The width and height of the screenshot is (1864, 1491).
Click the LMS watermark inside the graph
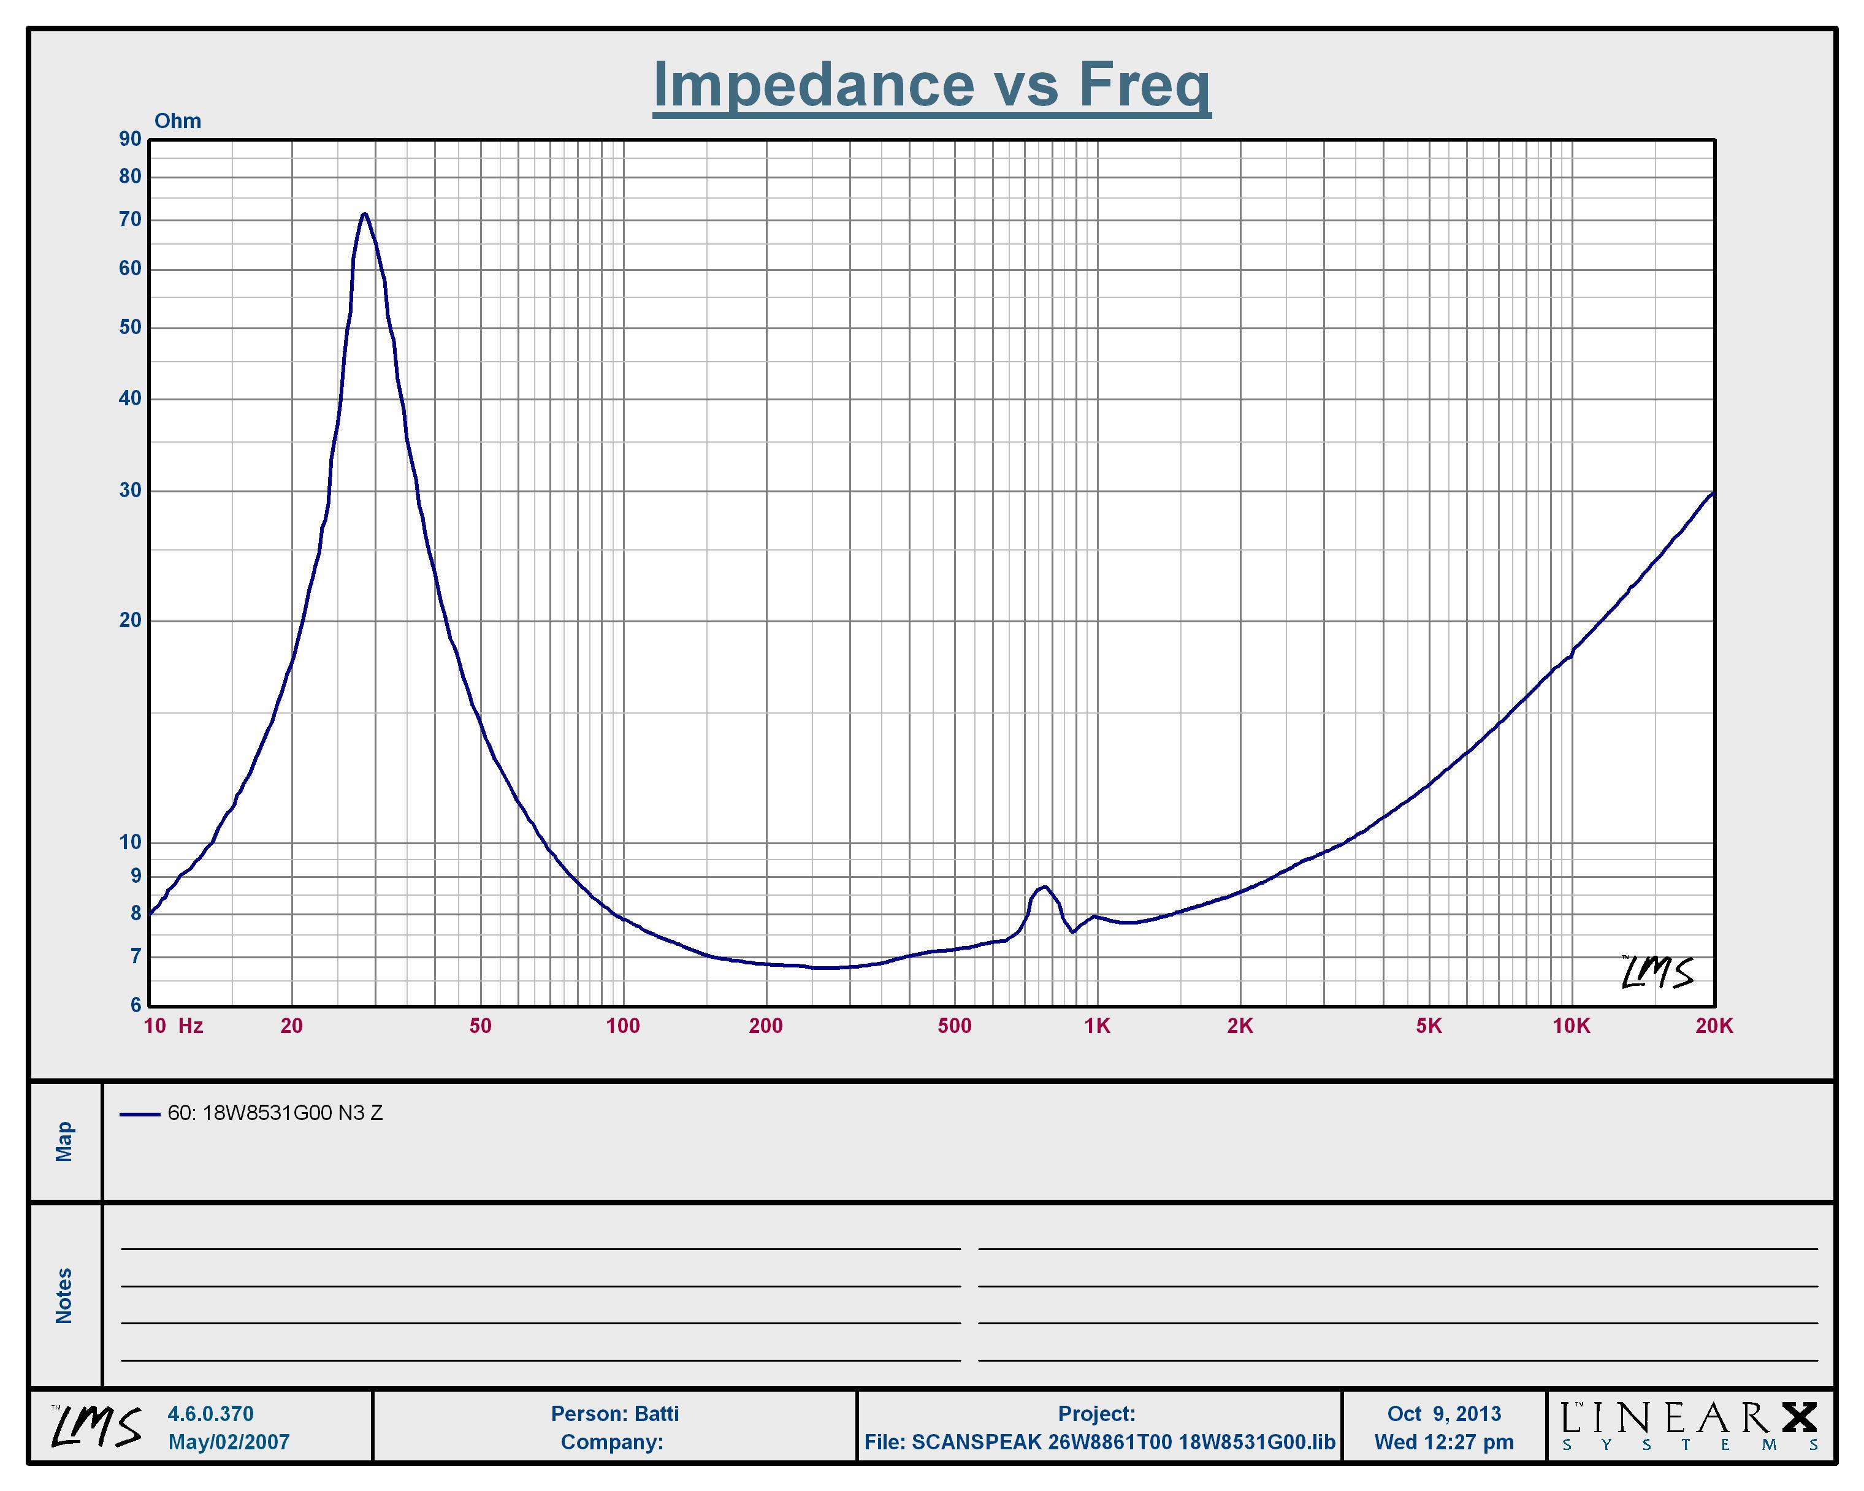pyautogui.click(x=1657, y=972)
